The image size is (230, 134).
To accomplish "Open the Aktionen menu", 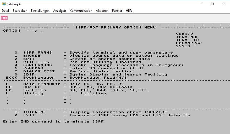I will (102, 11).
